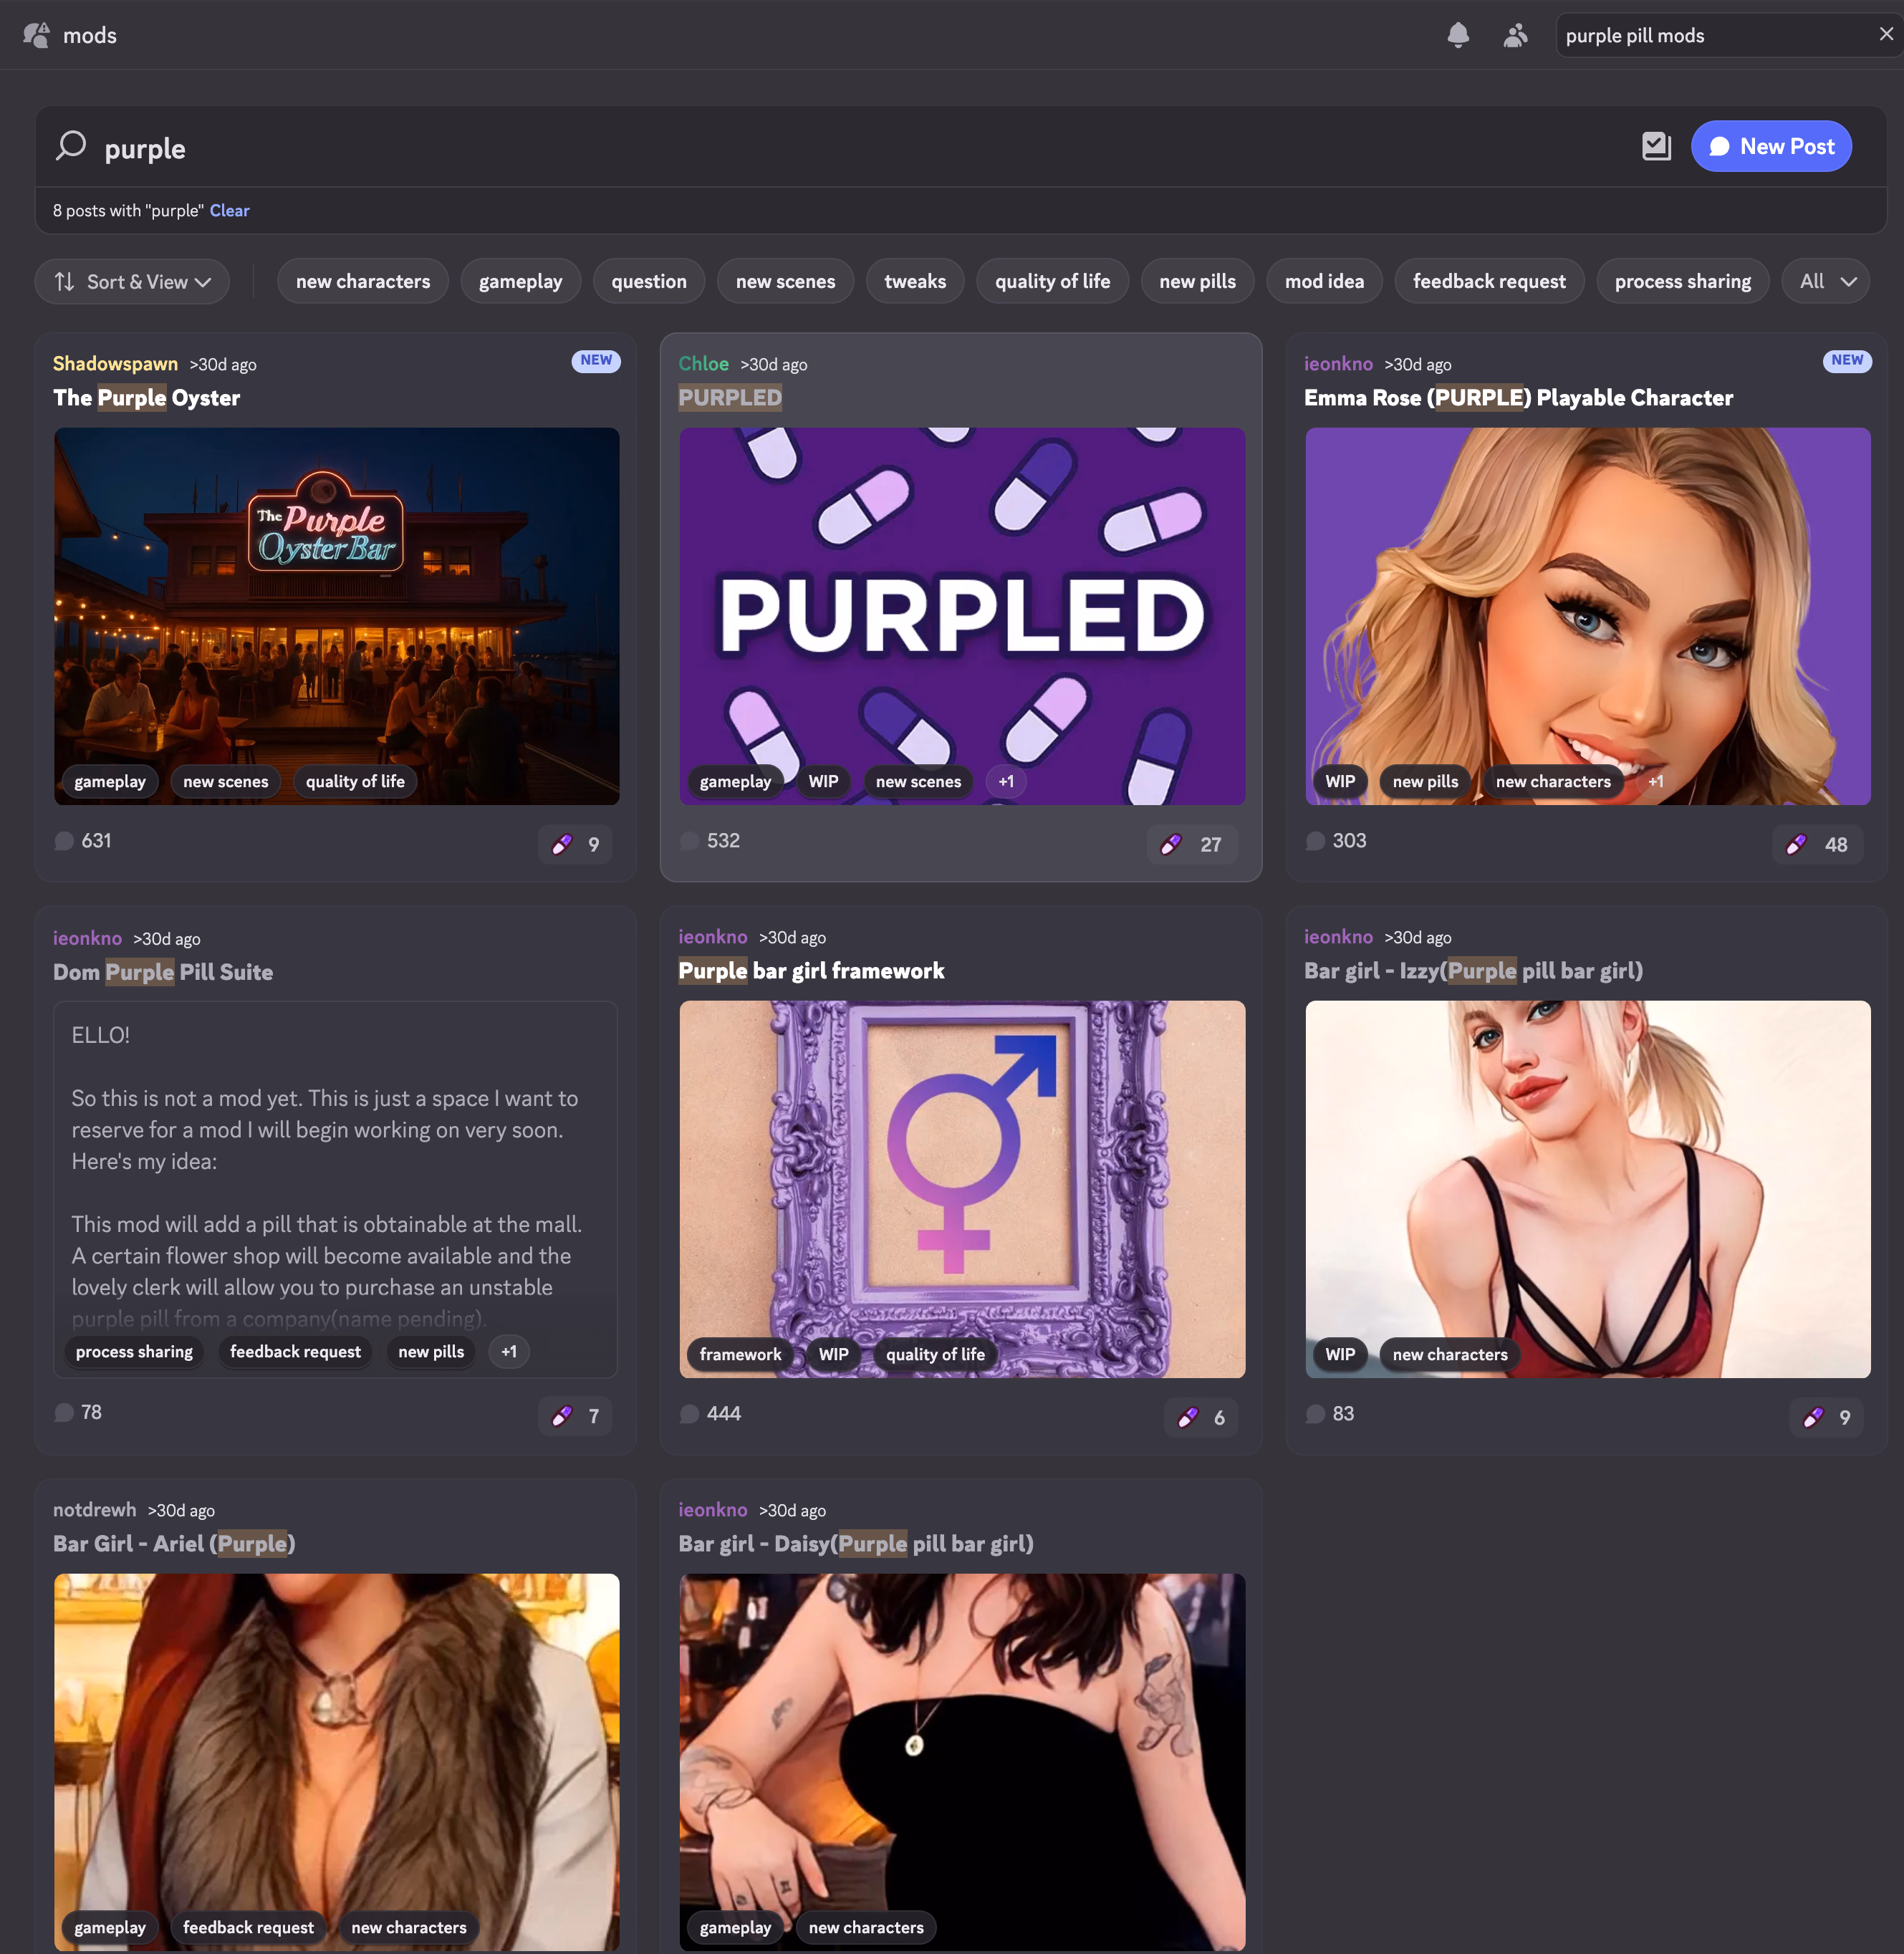Open the post guidelines checklist icon
This screenshot has width=1904, height=1954.
pyautogui.click(x=1656, y=147)
